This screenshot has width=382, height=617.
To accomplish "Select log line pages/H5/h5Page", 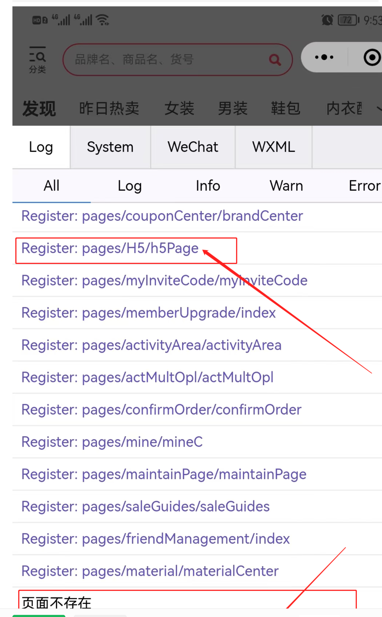I will (x=197, y=248).
